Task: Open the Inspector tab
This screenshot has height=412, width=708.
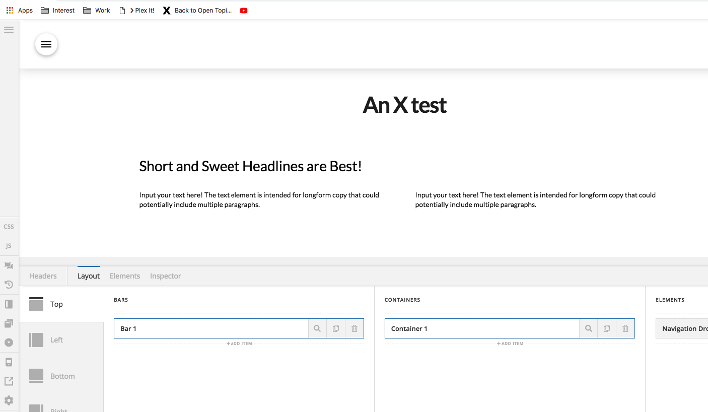Action: pyautogui.click(x=165, y=276)
